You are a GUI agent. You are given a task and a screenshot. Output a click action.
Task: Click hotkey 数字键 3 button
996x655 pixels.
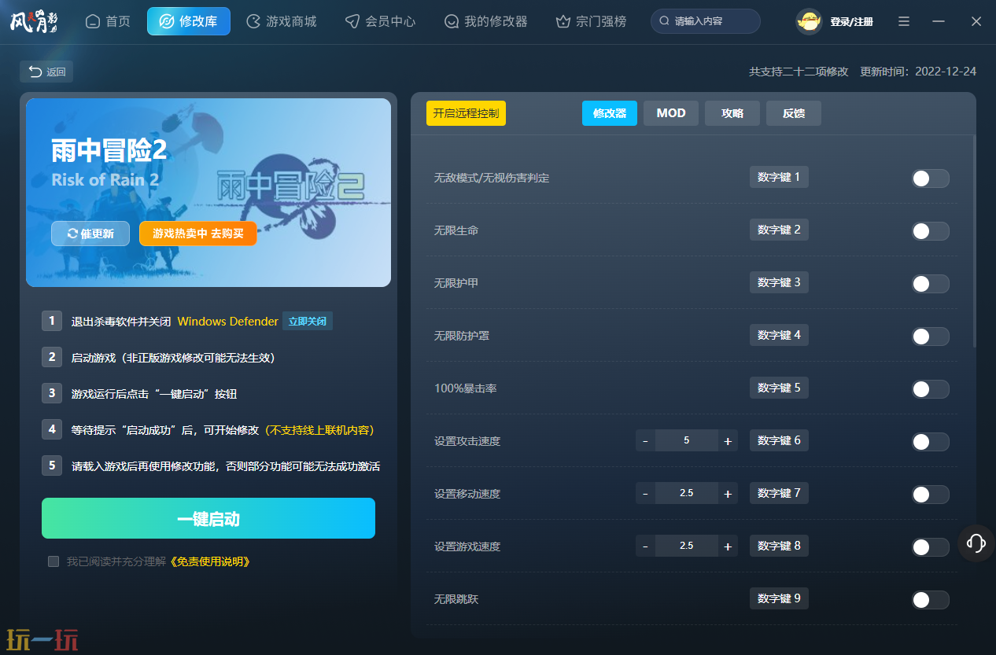[779, 282]
